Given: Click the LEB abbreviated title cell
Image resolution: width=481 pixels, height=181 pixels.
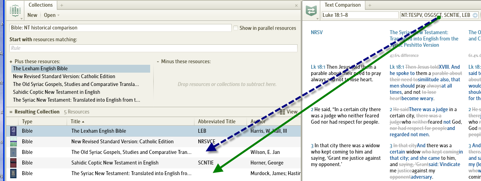Looking at the screenshot, I should [202, 131].
